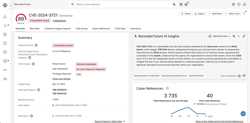Select the Overview tab

(x=20, y=29)
